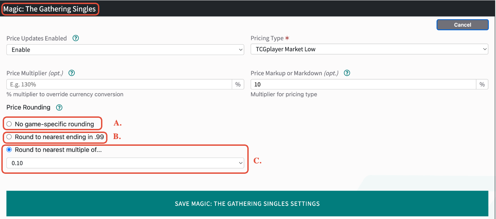Focus the Price Markup or Markdown field
The height and width of the screenshot is (219, 496).
pos(363,84)
